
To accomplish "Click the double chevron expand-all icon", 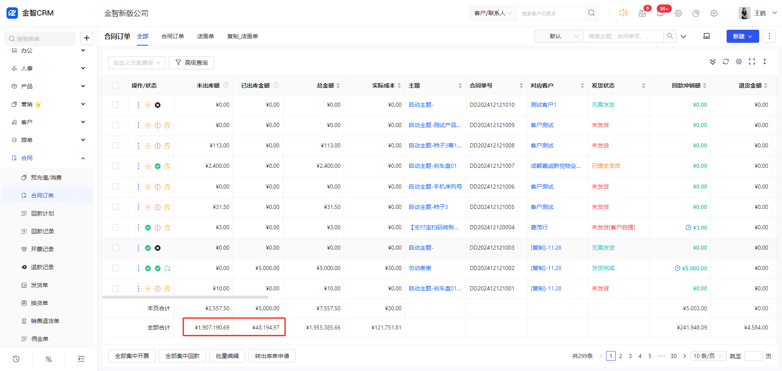I will (x=713, y=62).
